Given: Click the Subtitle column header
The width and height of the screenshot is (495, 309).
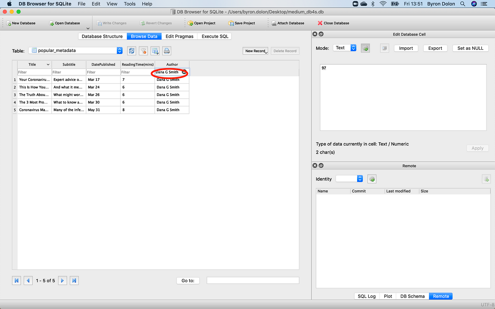Looking at the screenshot, I should [x=69, y=64].
